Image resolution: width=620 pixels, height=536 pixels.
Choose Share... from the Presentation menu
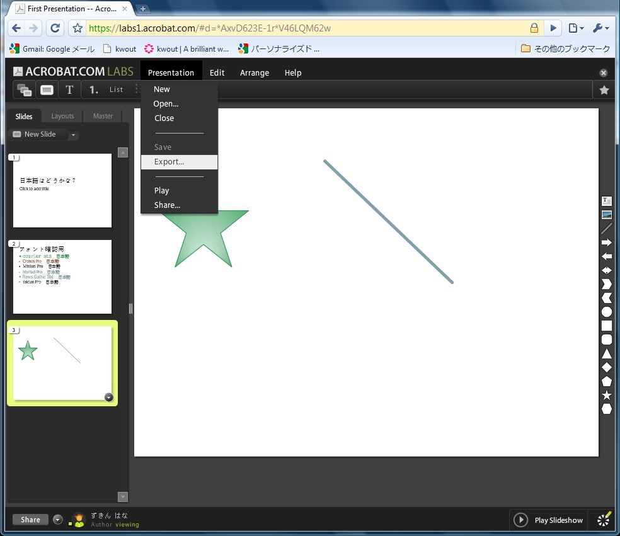[179, 205]
